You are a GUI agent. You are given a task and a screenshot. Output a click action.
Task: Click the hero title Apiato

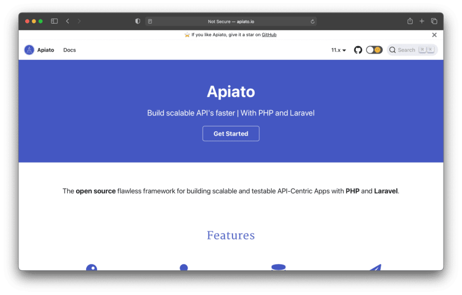[230, 91]
